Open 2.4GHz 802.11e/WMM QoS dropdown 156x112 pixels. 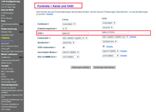click(71, 57)
